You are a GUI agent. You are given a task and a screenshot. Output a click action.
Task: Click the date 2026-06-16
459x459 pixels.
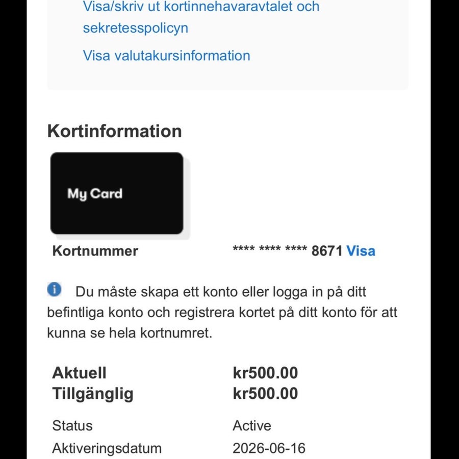tap(269, 448)
